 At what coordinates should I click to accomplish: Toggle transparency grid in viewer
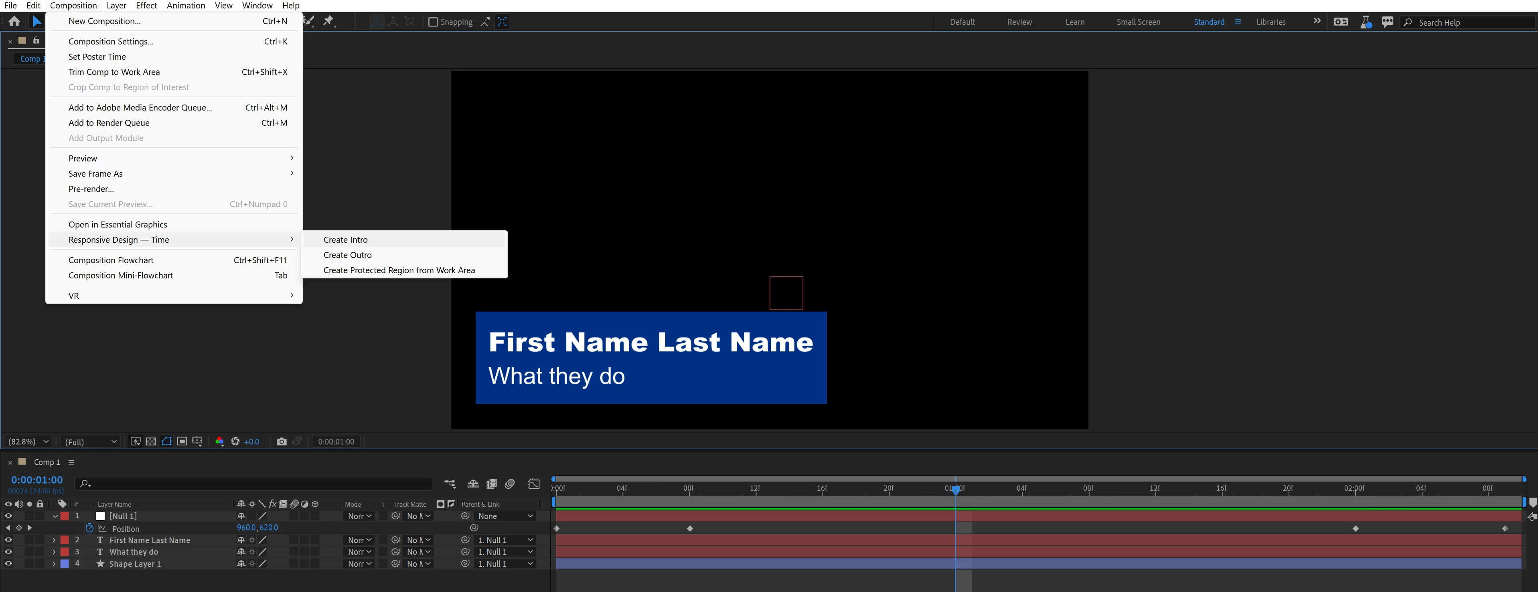click(151, 441)
